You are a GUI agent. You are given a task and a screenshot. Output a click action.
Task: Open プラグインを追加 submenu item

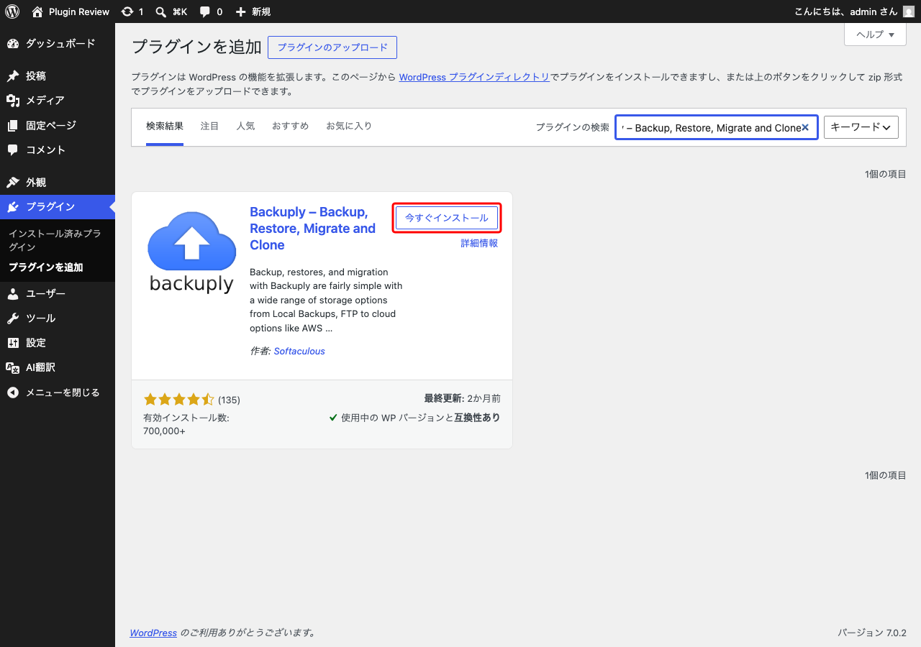58,267
